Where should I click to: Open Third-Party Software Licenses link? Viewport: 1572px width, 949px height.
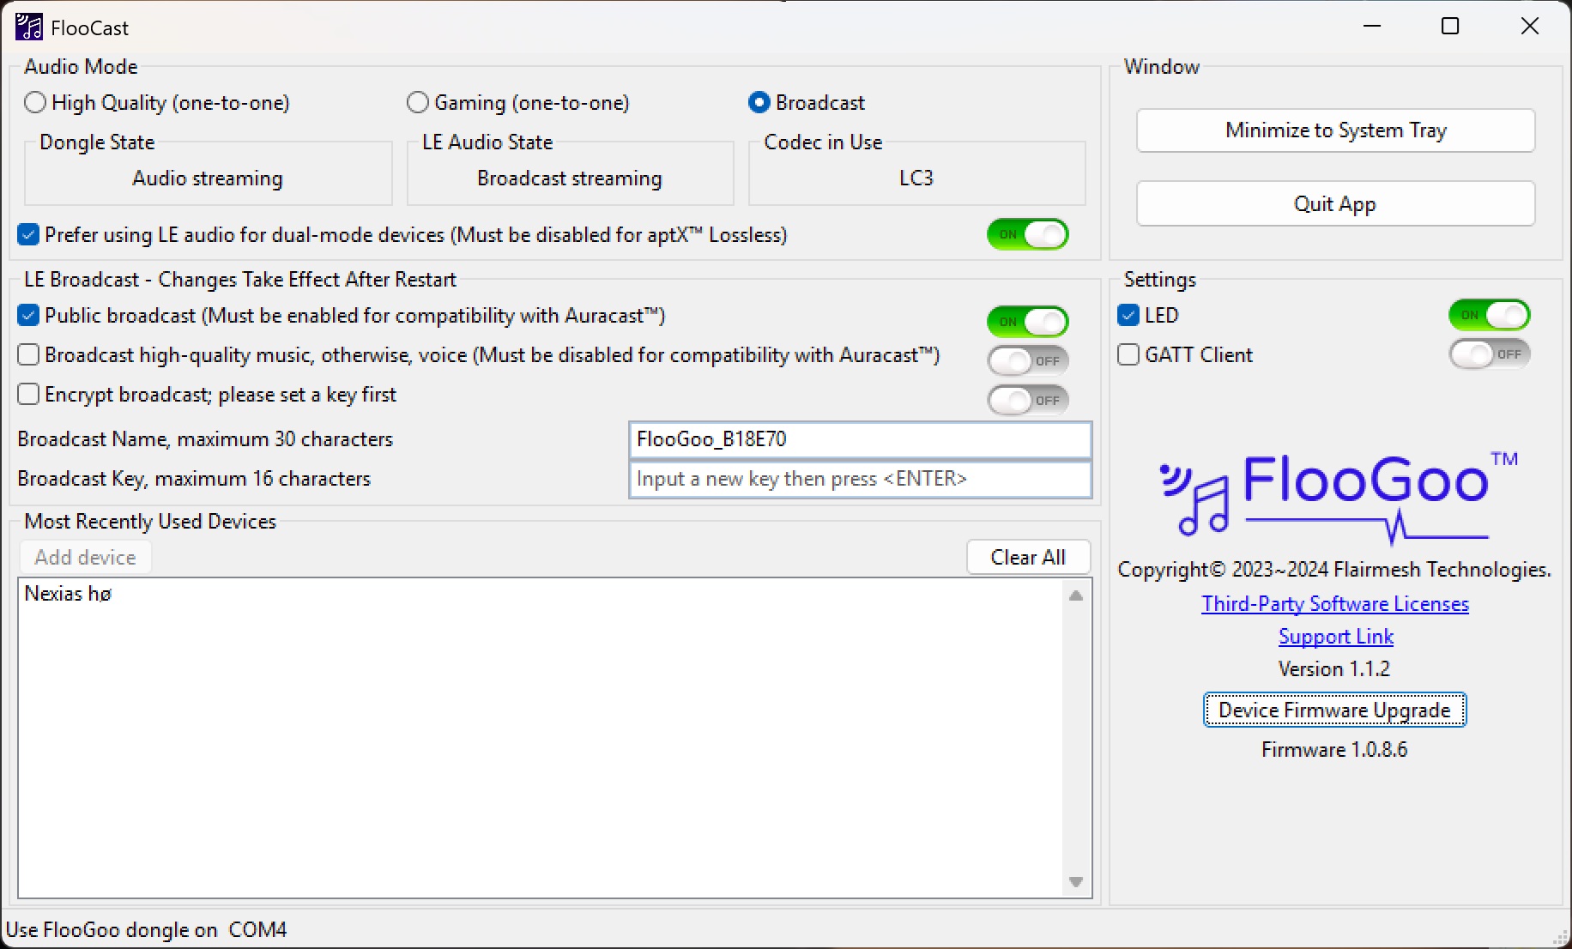(x=1334, y=604)
